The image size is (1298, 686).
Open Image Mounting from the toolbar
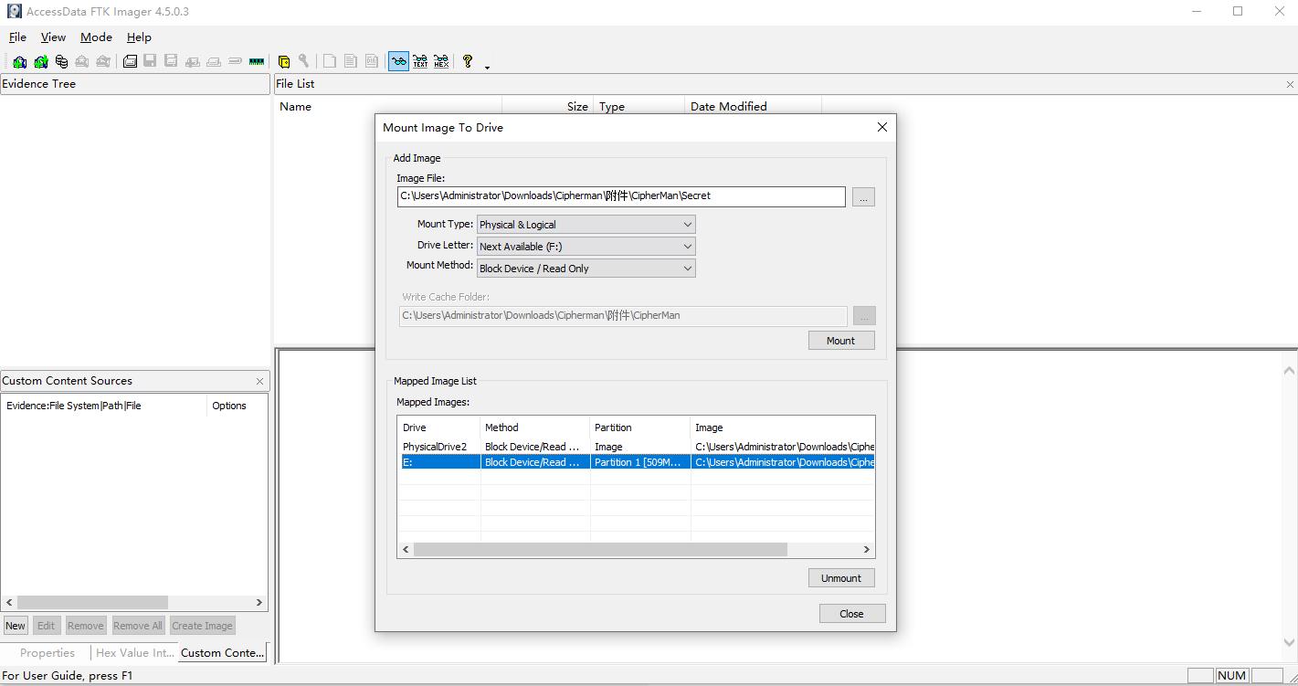[x=61, y=61]
